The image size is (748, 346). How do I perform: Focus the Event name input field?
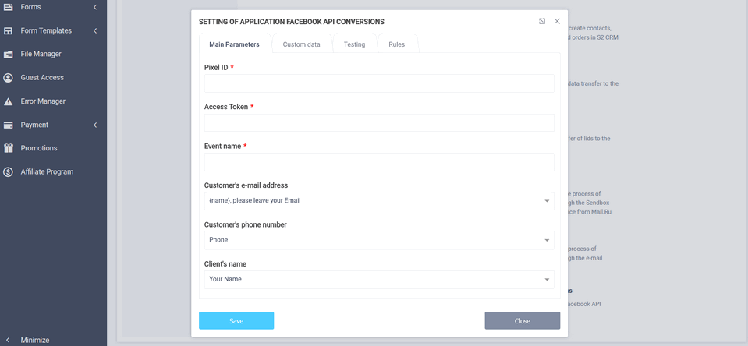[x=379, y=162]
